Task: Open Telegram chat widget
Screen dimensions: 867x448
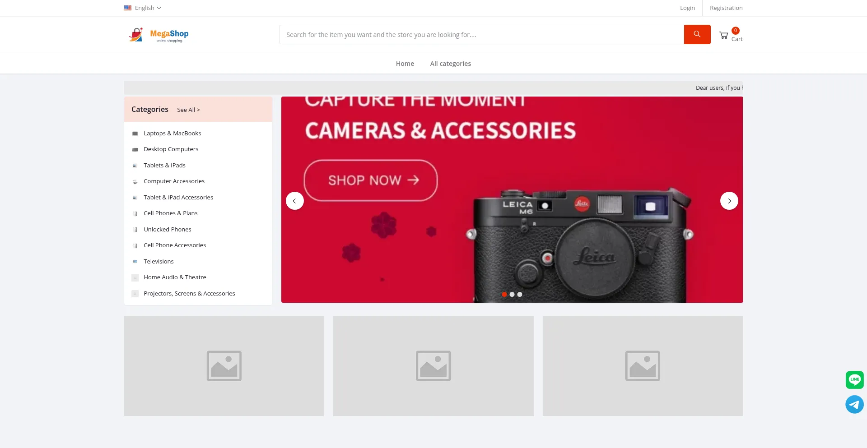Action: click(x=854, y=404)
